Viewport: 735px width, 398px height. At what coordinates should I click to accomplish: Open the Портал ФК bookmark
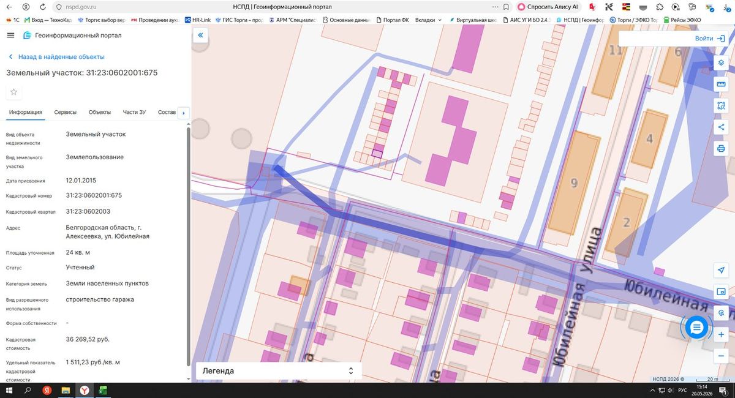(x=392, y=20)
